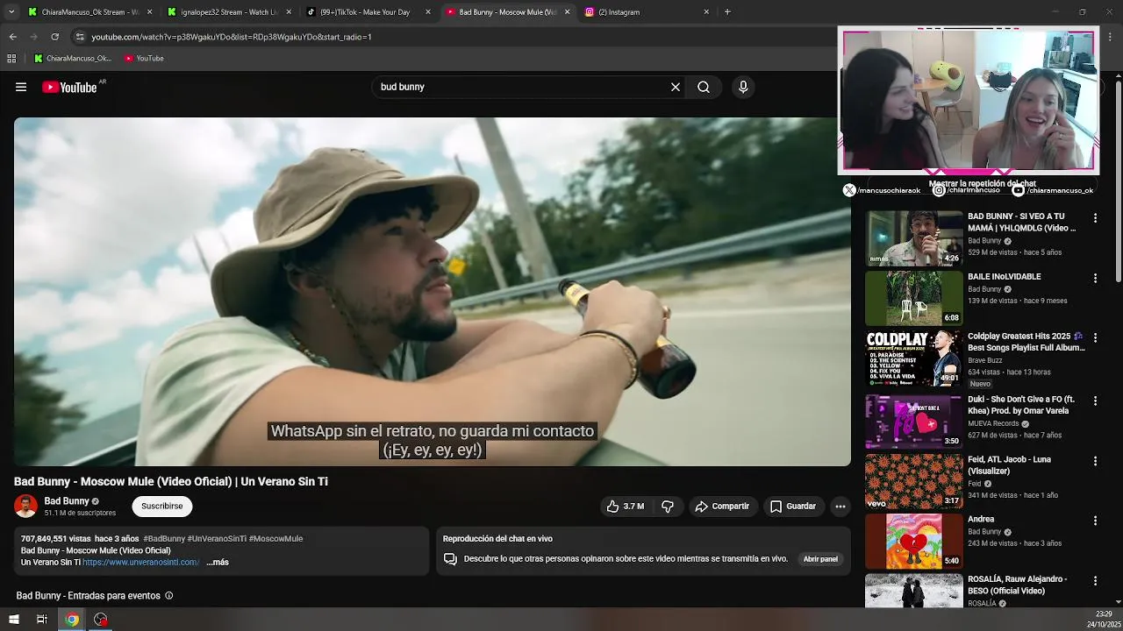Open Chrome tab search dropdown arrow
The width and height of the screenshot is (1123, 631).
coord(11,12)
